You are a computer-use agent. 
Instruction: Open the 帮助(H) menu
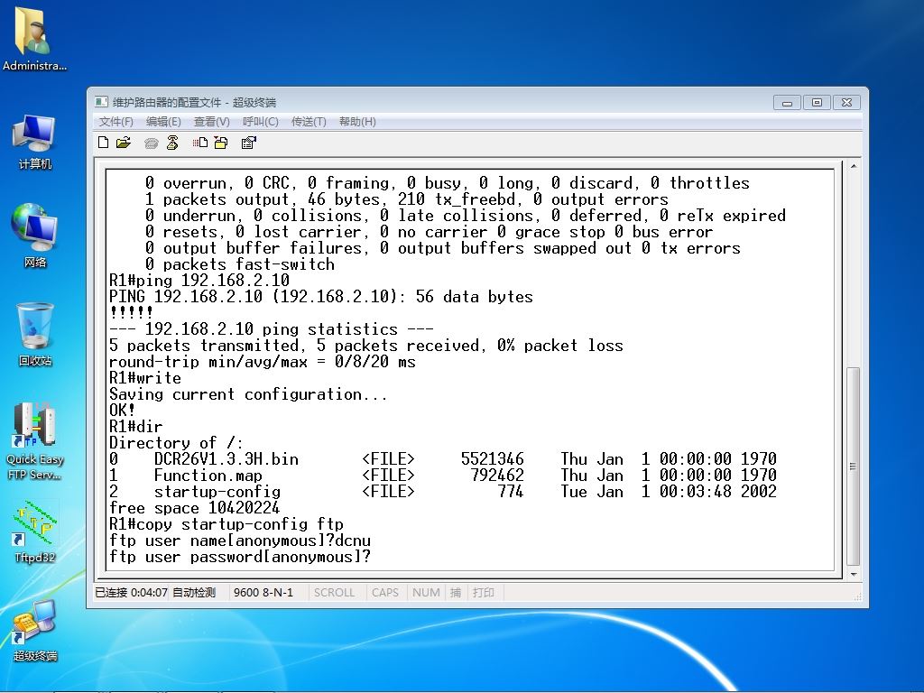(x=357, y=122)
